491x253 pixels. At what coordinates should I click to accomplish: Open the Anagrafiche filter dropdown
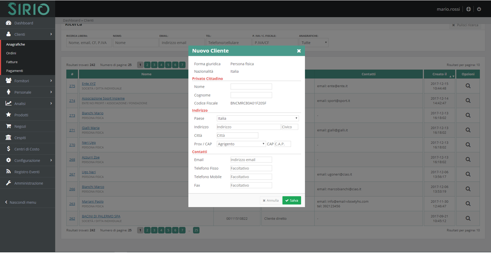point(314,43)
